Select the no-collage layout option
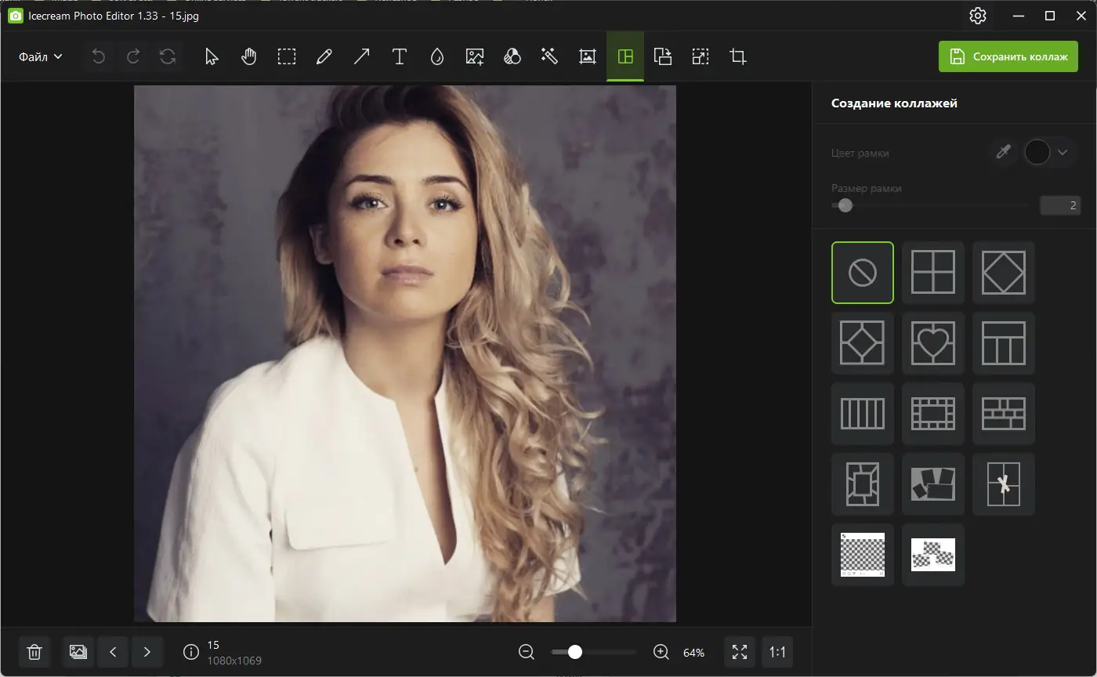The image size is (1097, 677). (x=862, y=273)
